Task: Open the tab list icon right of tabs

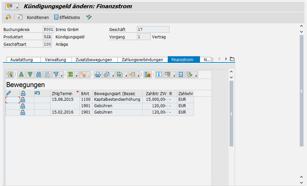Action: point(232,59)
